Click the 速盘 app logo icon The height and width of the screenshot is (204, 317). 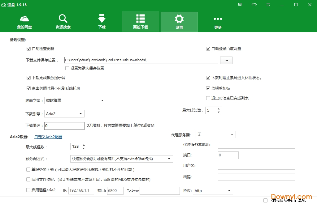(x=3, y=5)
